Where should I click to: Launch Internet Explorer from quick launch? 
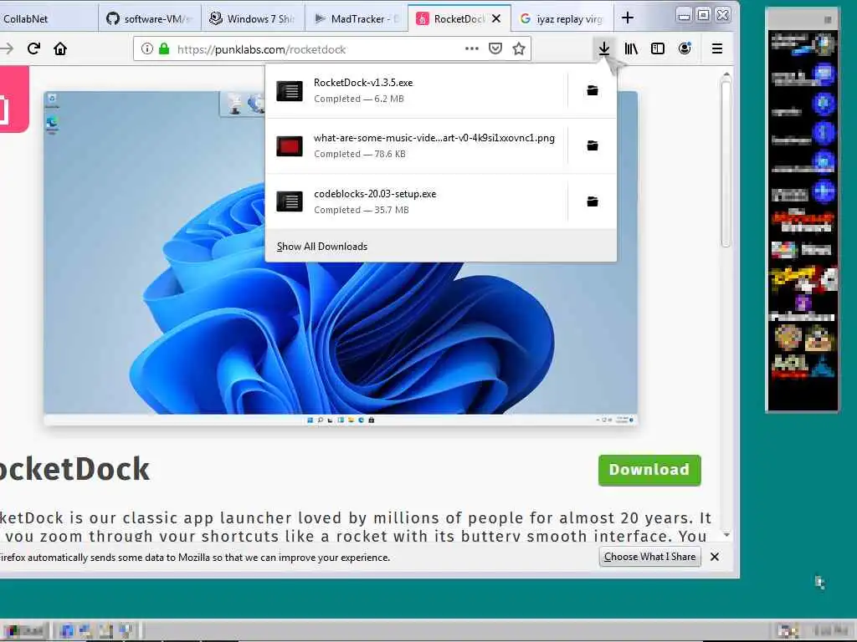tap(67, 631)
